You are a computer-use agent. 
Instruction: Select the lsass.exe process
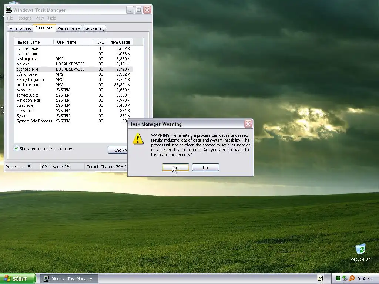pyautogui.click(x=74, y=90)
